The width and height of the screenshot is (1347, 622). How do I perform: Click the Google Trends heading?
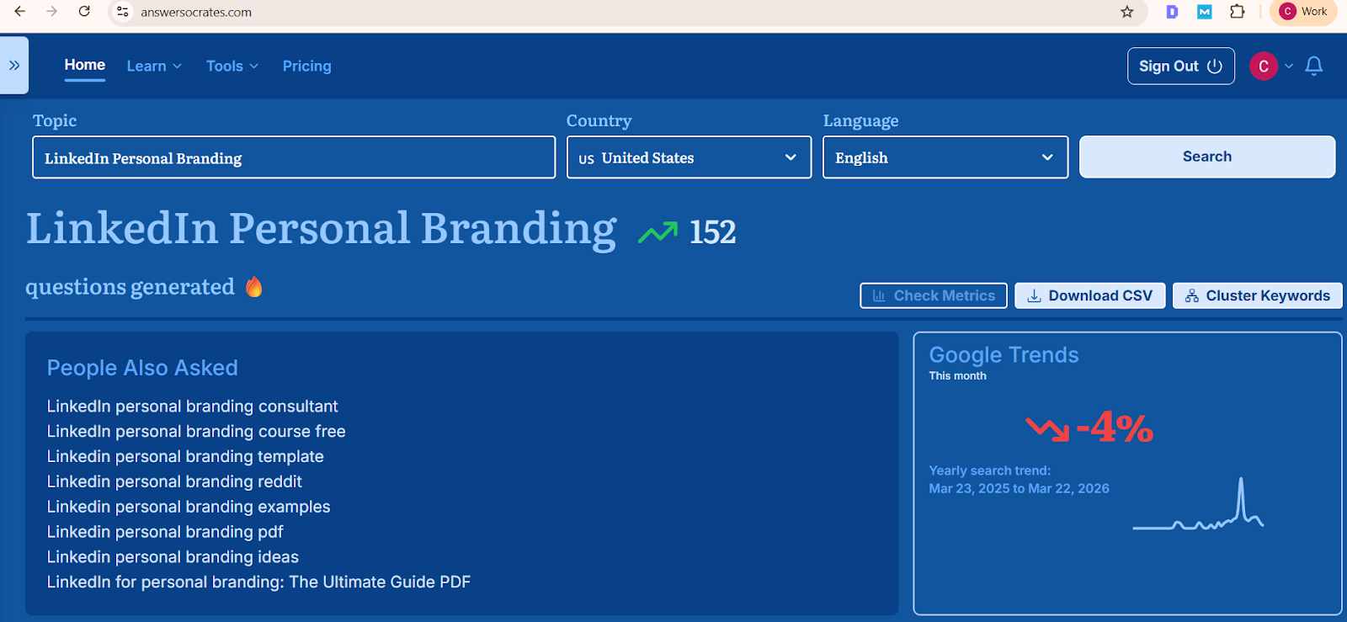tap(1004, 354)
